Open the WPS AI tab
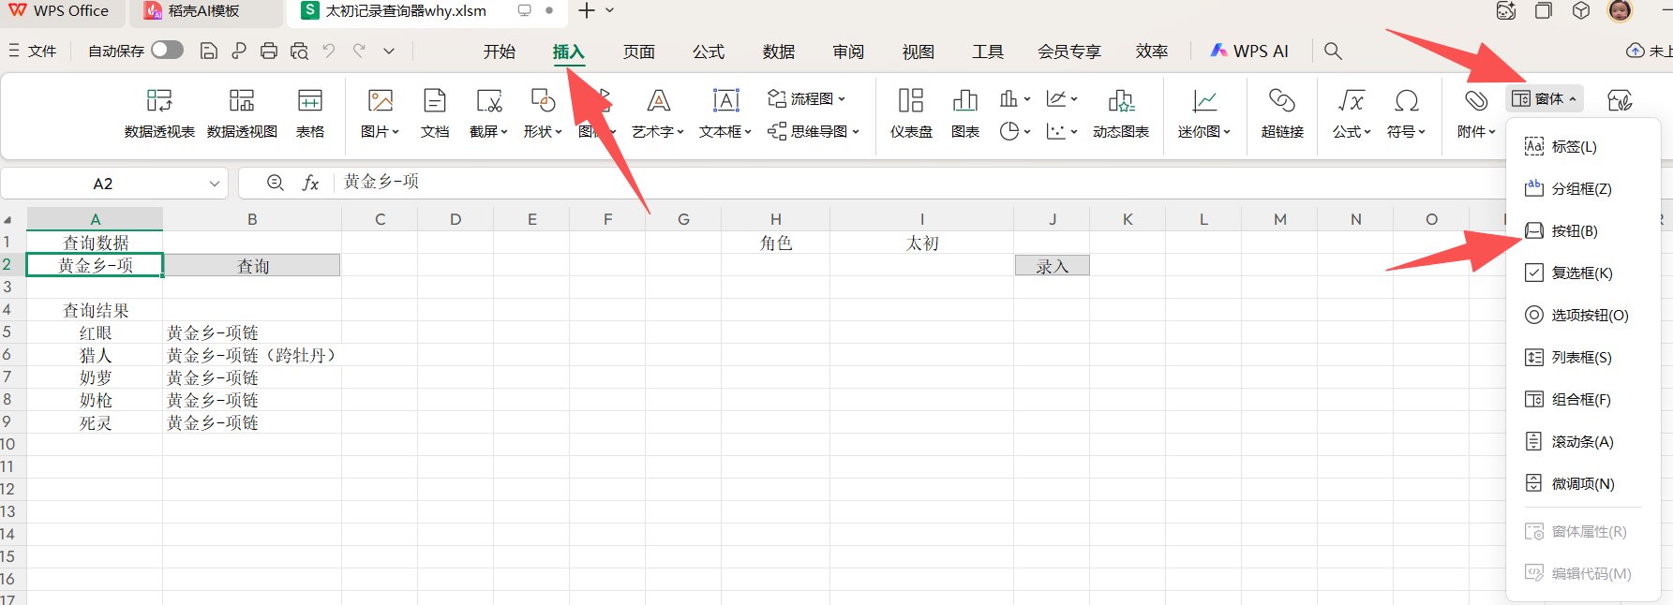 [1249, 52]
